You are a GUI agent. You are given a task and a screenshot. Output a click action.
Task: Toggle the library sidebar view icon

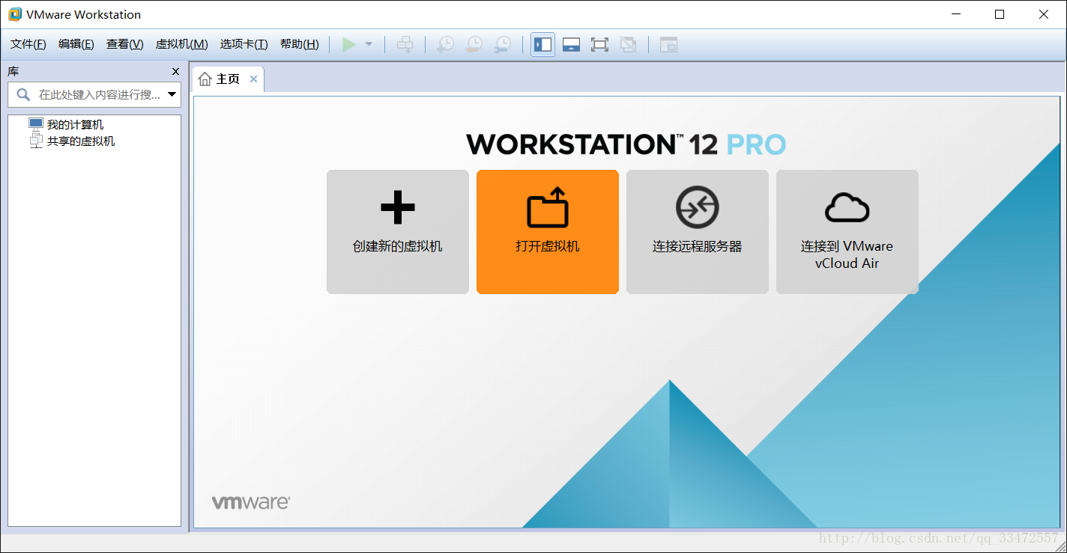[x=542, y=44]
